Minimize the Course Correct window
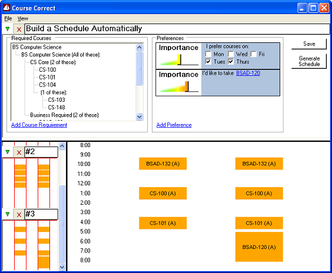 point(302,8)
